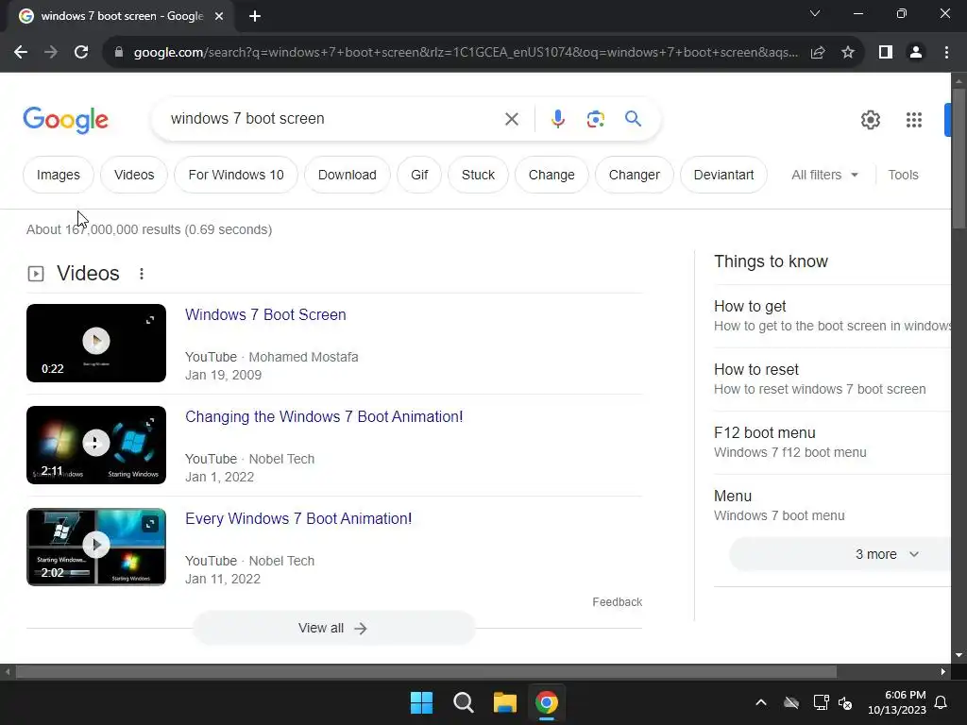Image resolution: width=967 pixels, height=725 pixels.
Task: Expand the 2:11 video preview
Action: coord(150,422)
